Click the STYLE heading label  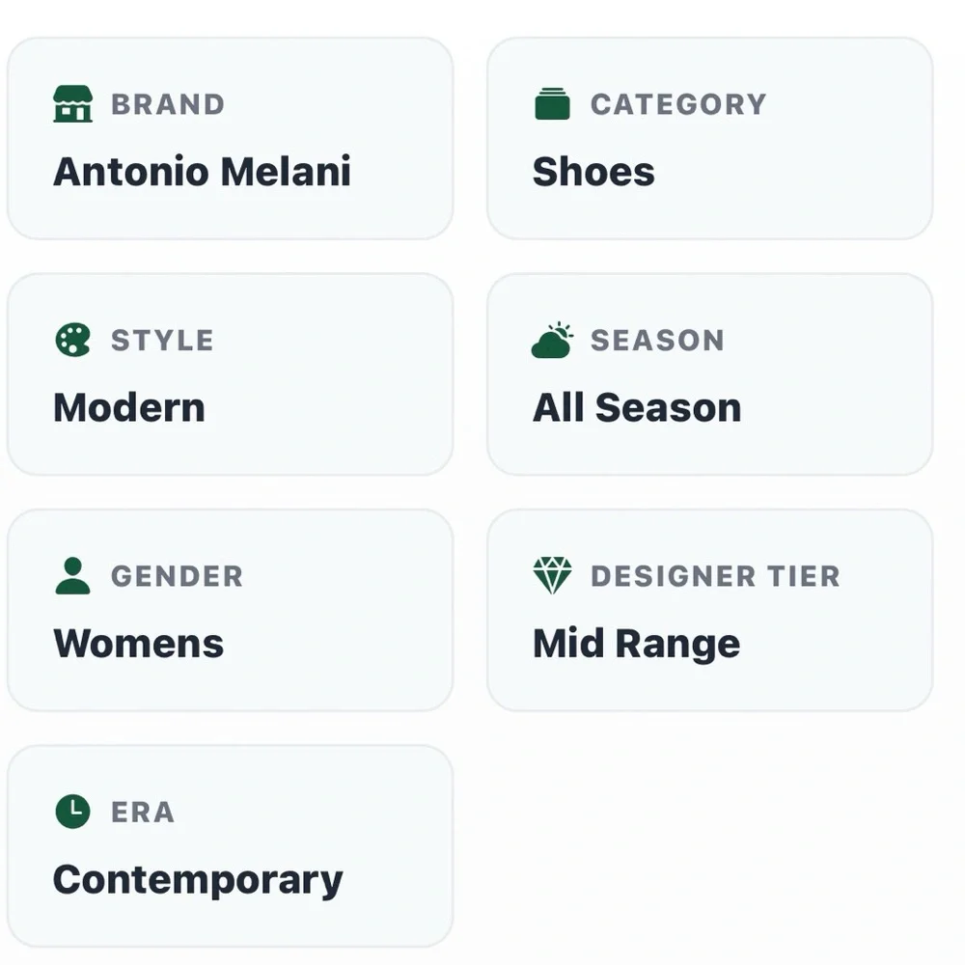pyautogui.click(x=162, y=341)
